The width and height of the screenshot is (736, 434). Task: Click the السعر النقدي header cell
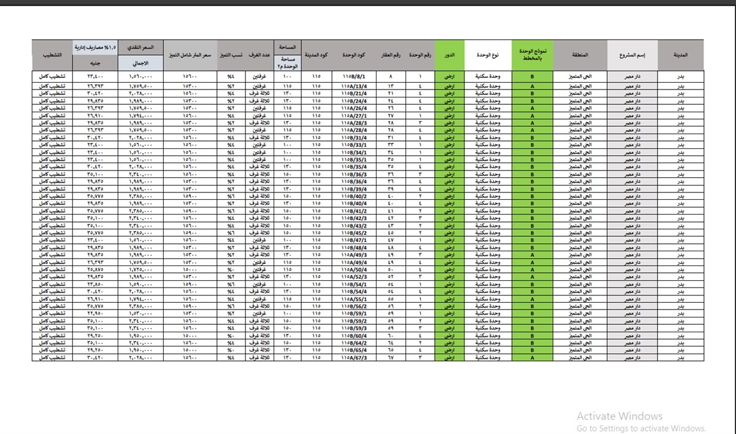pos(144,47)
